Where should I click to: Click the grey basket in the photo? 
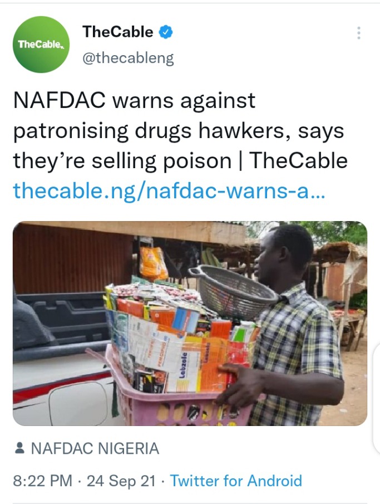pos(234,291)
